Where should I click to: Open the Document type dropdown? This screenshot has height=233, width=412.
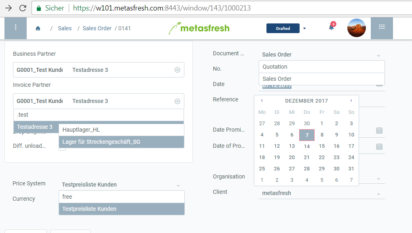pyautogui.click(x=321, y=55)
